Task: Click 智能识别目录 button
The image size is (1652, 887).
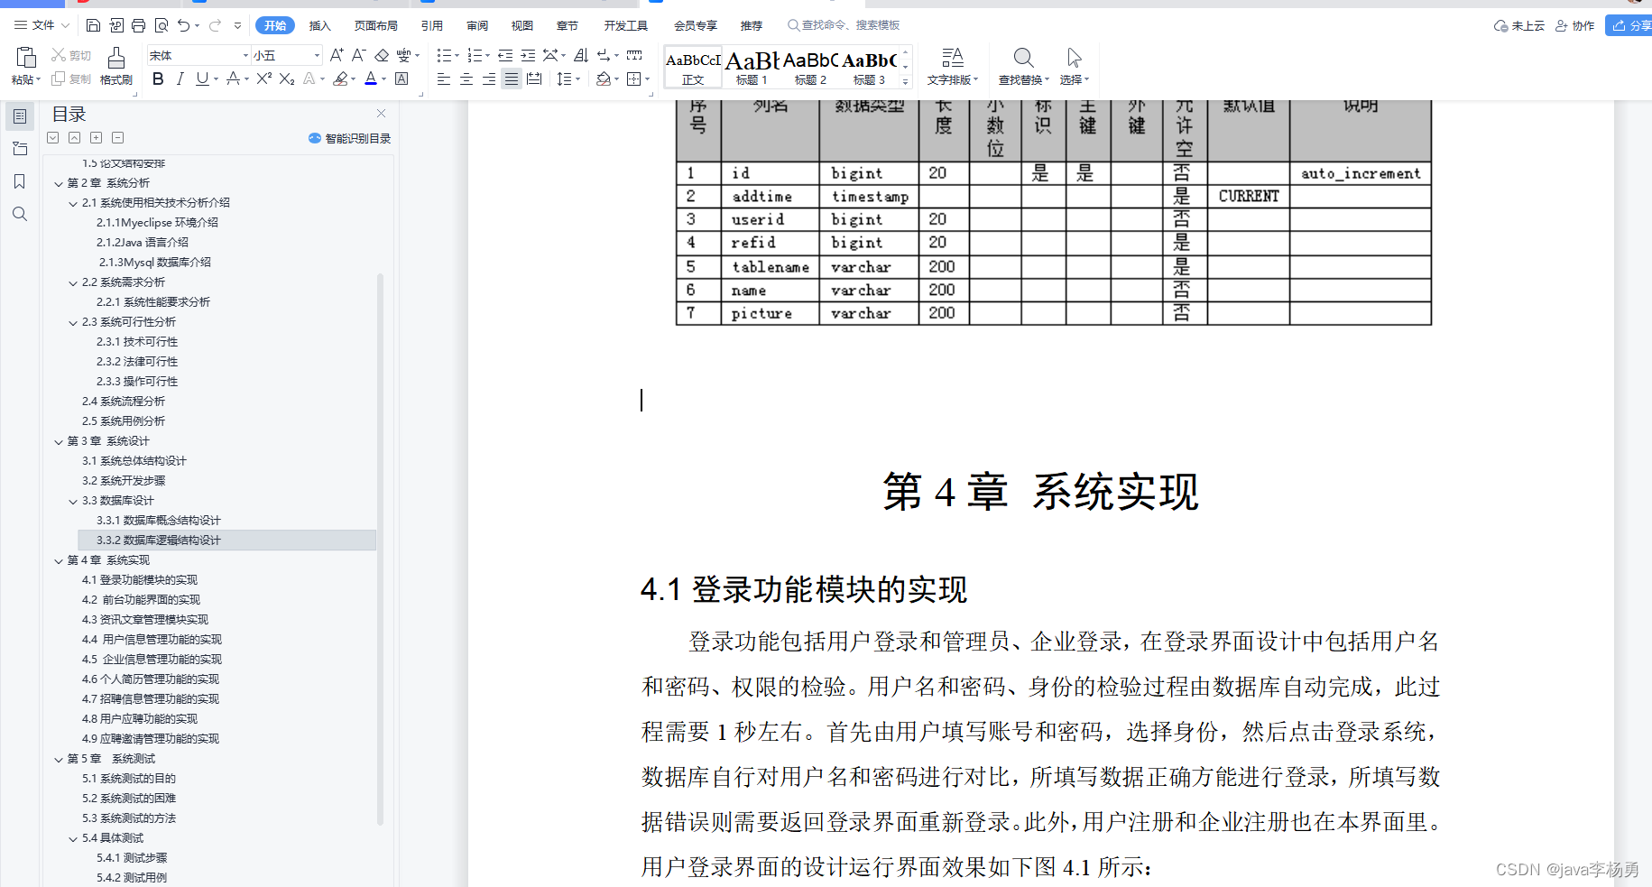Action: (350, 138)
